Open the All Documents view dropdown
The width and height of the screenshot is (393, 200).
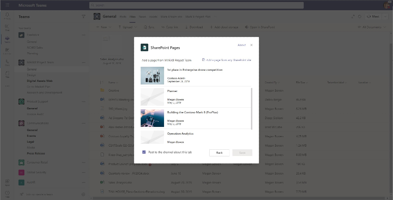(372, 27)
